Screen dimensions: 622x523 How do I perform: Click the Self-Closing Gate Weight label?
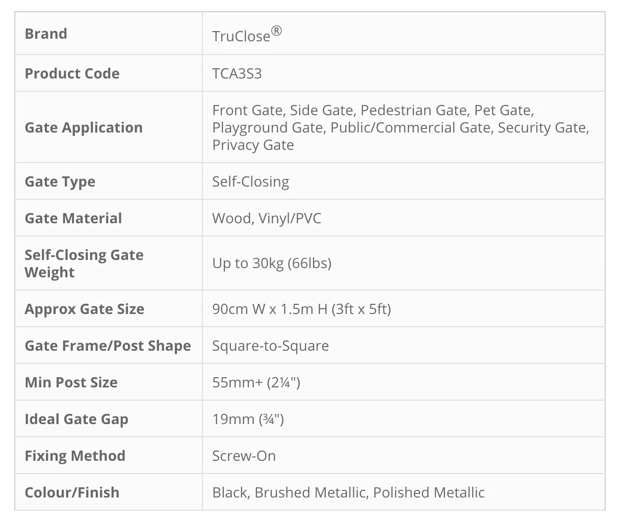point(84,263)
